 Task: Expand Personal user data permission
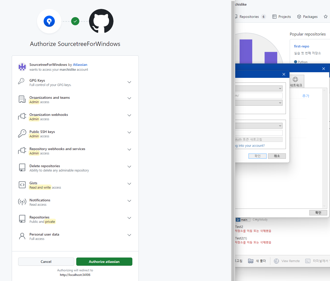(129, 235)
